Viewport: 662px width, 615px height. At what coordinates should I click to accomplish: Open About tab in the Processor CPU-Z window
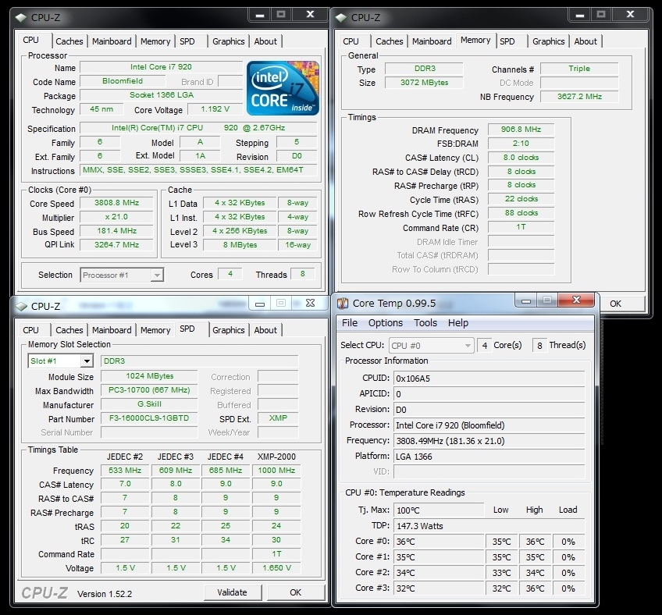[x=265, y=41]
